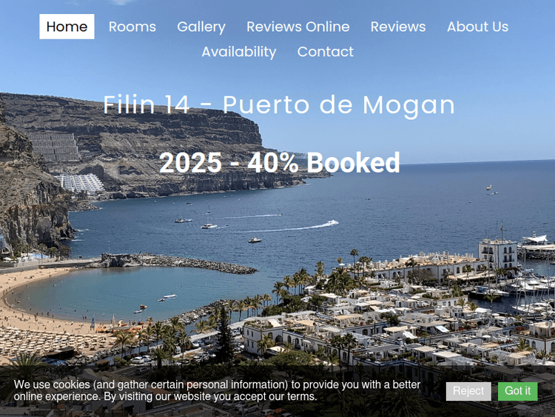555x417 pixels.
Task: Visit the About Us page
Action: point(477,27)
